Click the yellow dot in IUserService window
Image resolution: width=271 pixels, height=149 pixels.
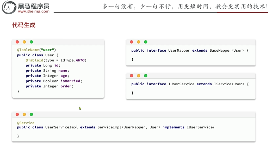point(139,76)
